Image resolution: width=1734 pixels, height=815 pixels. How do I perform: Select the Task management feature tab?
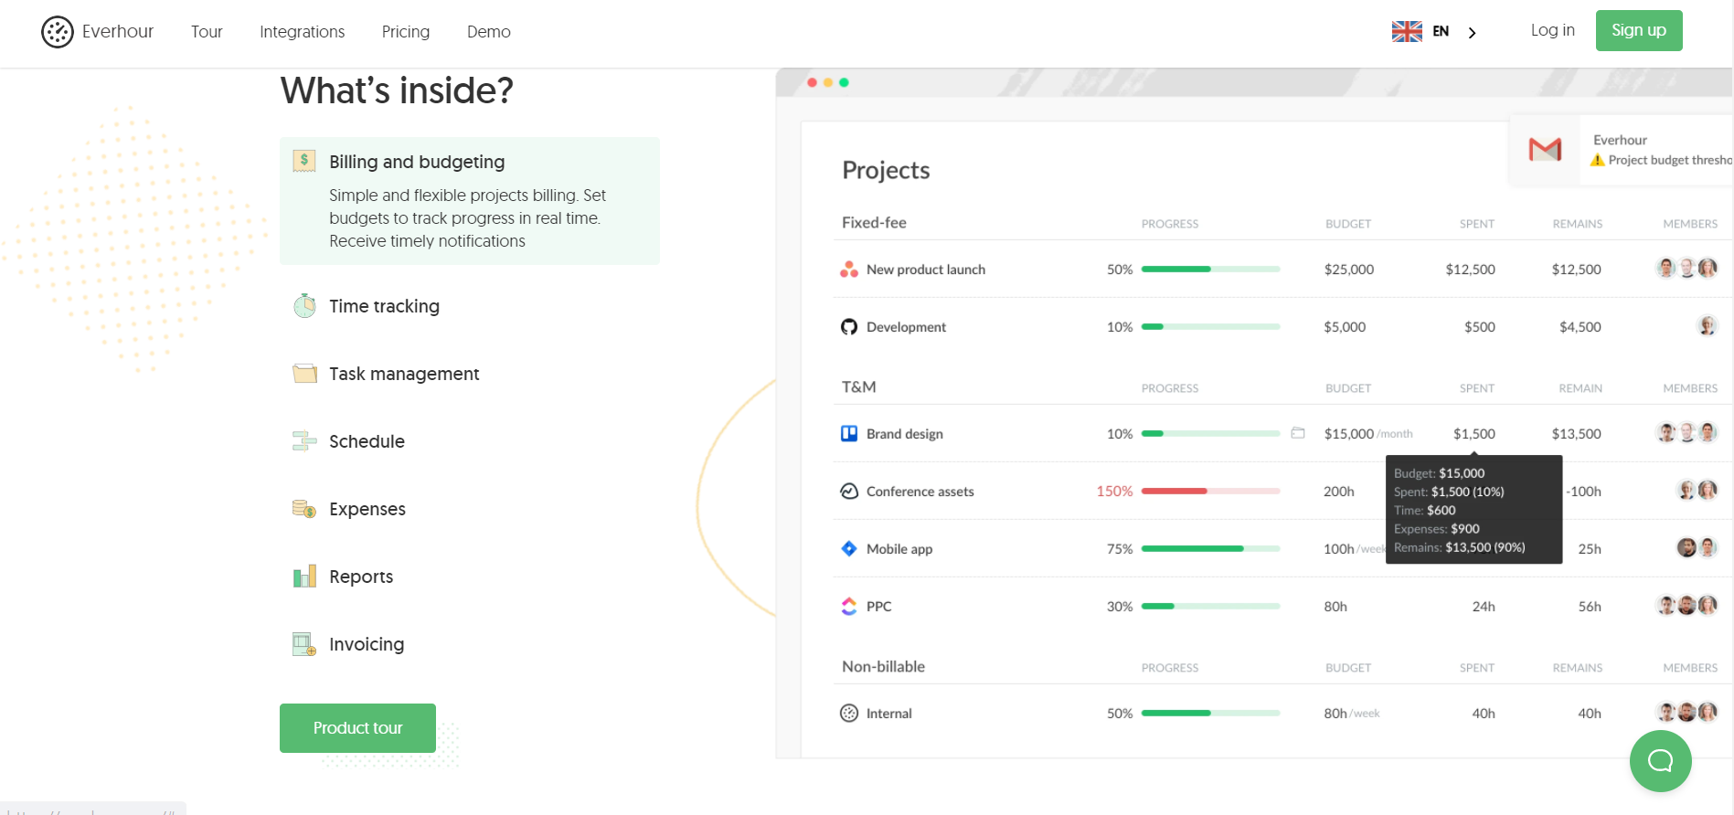coord(404,374)
